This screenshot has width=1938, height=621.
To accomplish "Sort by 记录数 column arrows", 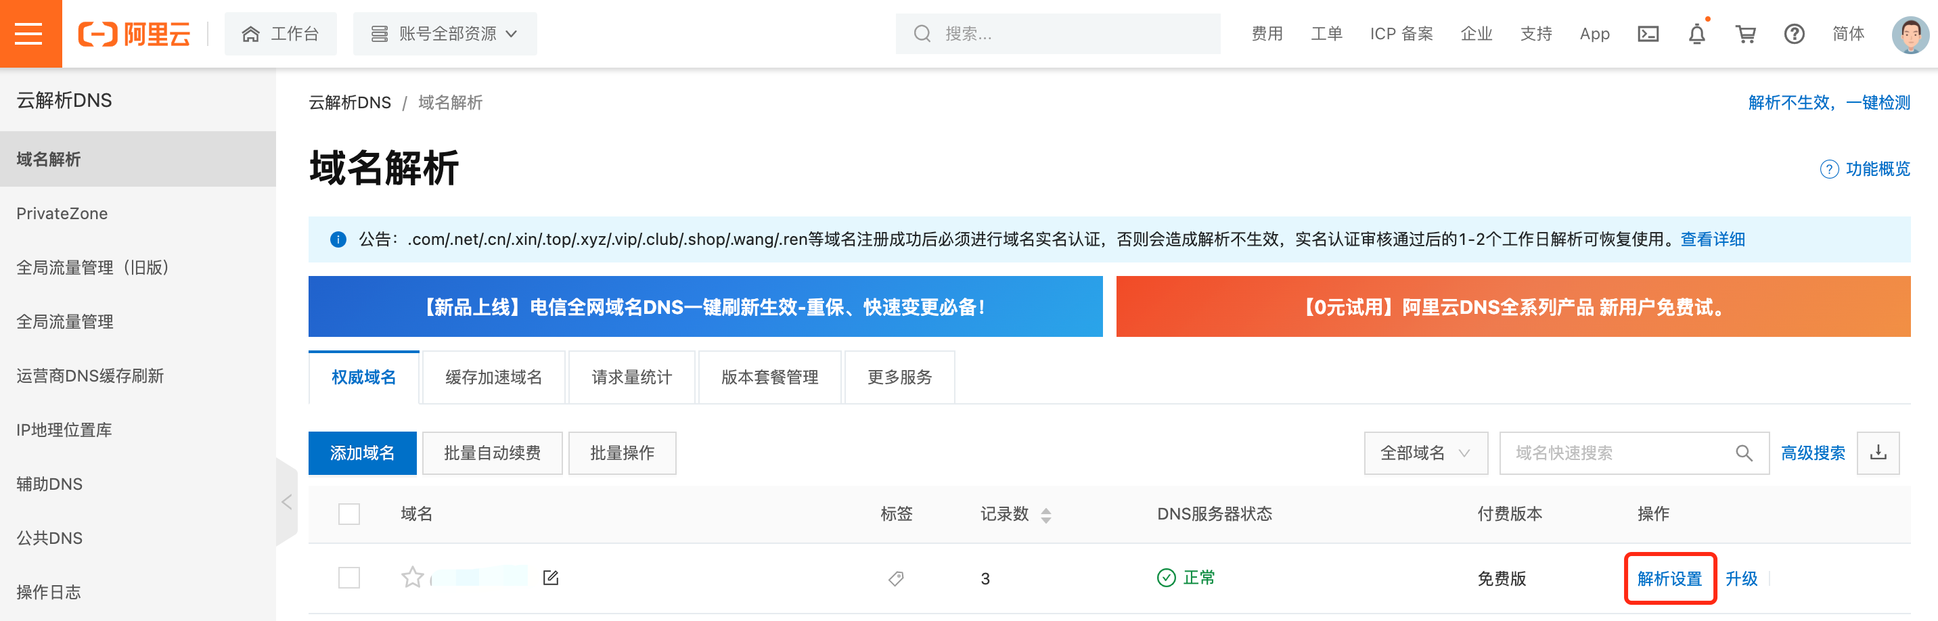I will pos(1045,515).
